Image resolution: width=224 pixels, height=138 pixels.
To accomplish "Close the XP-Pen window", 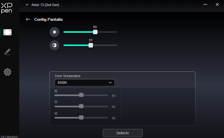I will tap(217, 4).
